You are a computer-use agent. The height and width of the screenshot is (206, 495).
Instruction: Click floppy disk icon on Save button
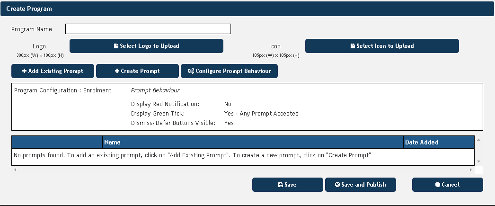pos(280,185)
